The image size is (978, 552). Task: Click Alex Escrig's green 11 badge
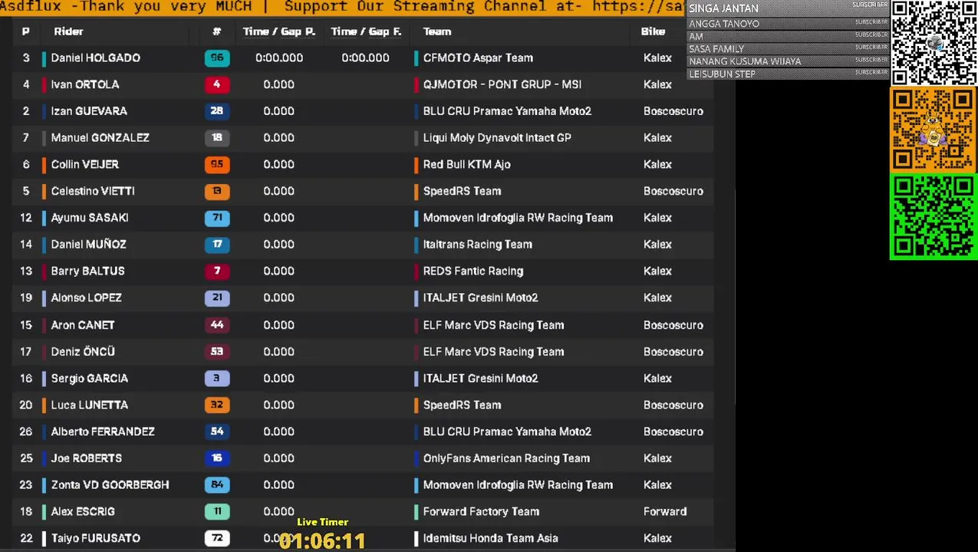(x=217, y=511)
